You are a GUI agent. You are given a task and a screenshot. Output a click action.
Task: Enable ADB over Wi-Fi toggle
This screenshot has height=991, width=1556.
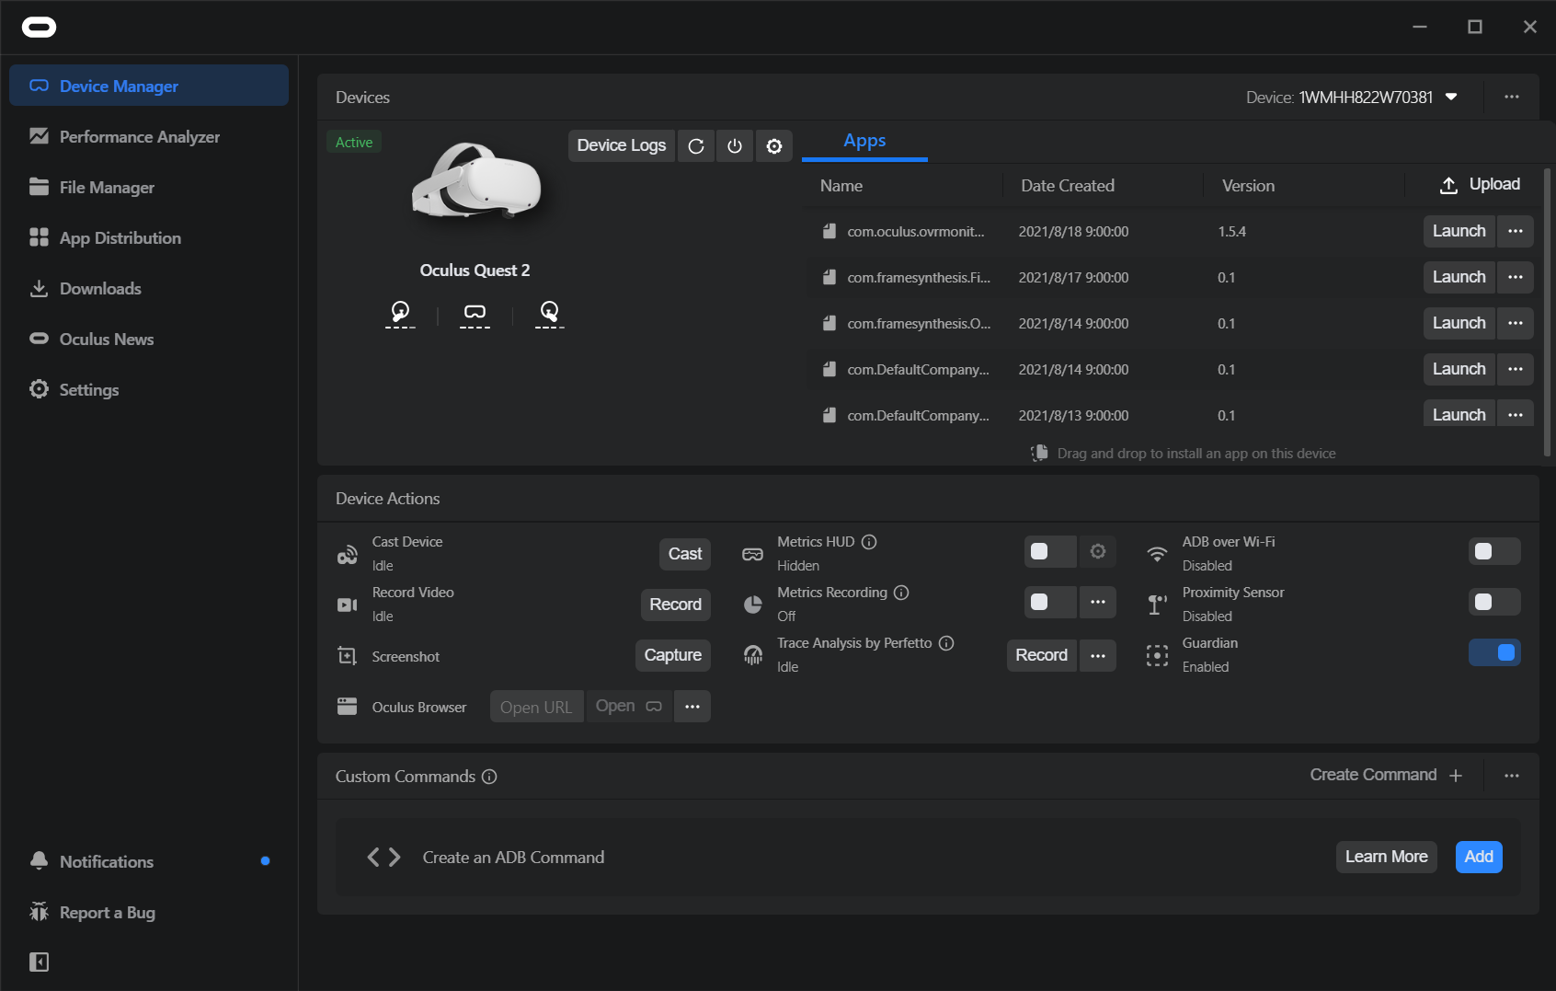1494,551
